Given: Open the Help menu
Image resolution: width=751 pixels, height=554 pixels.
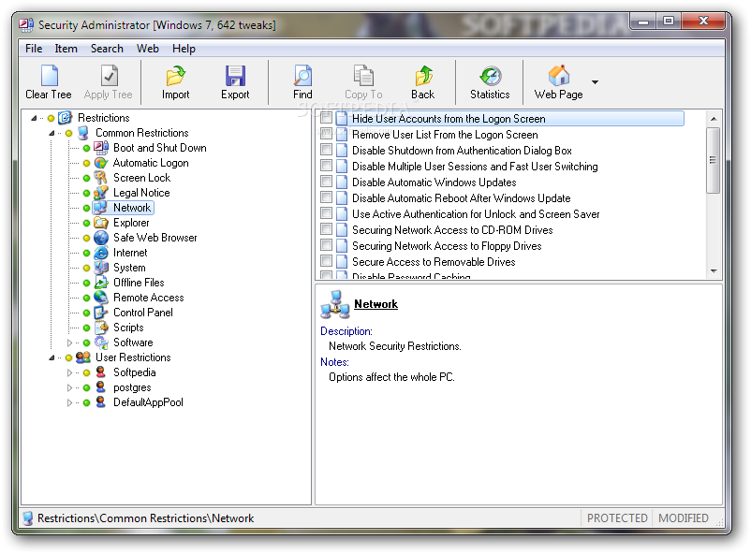Looking at the screenshot, I should coord(184,49).
